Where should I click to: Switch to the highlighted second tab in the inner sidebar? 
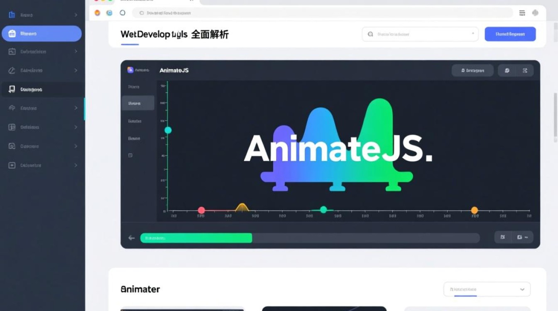pyautogui.click(x=137, y=102)
